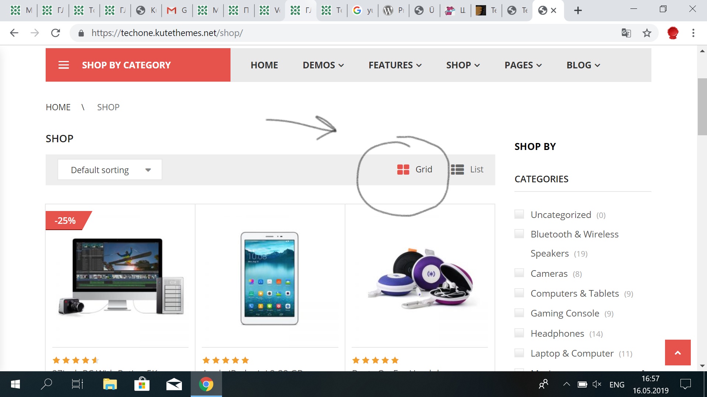Switch to List view icon
Screen dimensions: 707x397
pos(457,169)
